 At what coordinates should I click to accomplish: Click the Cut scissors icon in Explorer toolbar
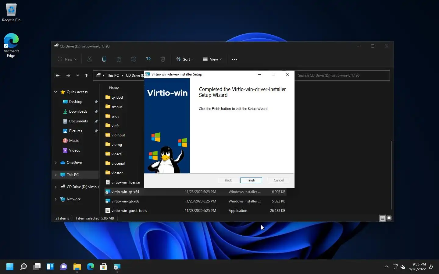90,59
